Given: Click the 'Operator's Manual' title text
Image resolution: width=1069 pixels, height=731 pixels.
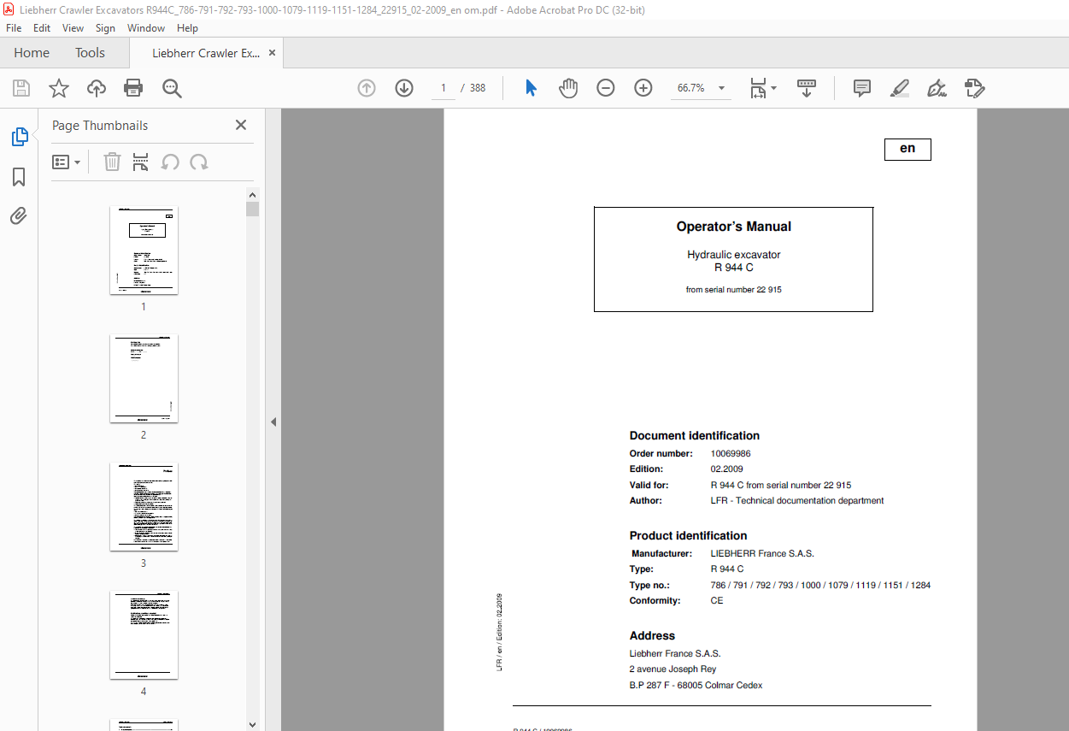Looking at the screenshot, I should 733,227.
